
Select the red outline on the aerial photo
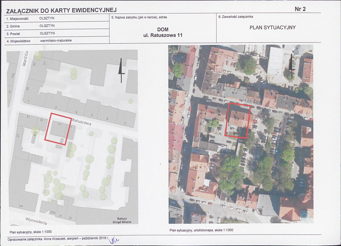click(x=226, y=120)
